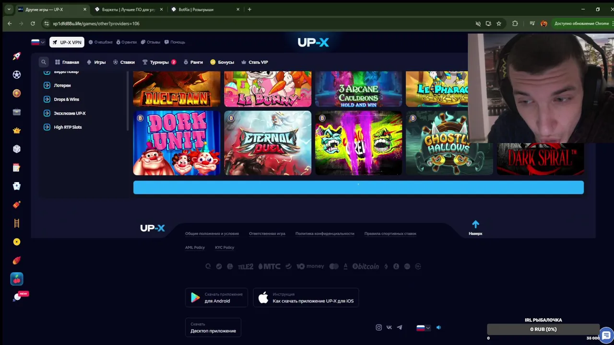
Task: Open the О рангах link
Action: (126, 42)
